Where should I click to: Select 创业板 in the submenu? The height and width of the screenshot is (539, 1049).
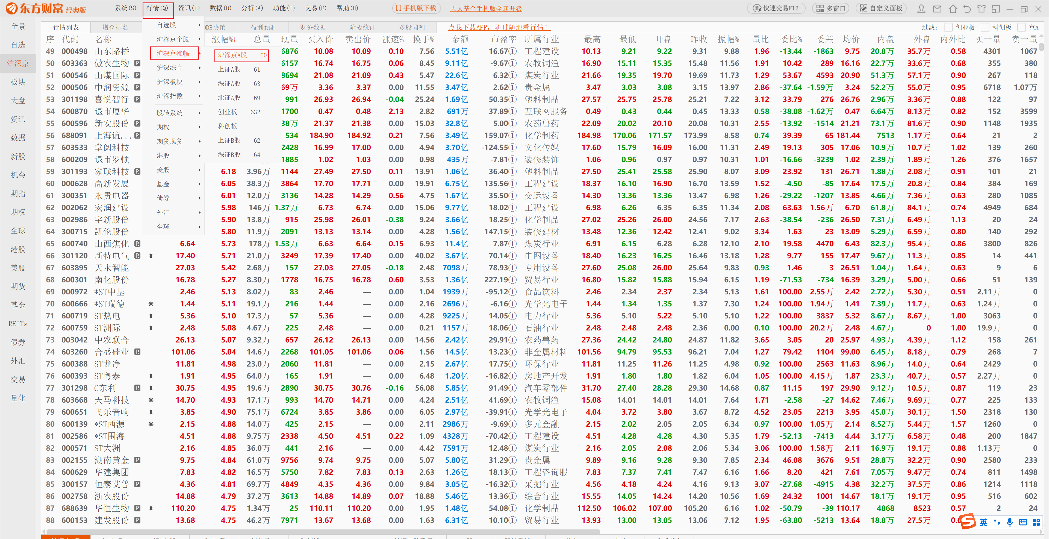coord(228,112)
